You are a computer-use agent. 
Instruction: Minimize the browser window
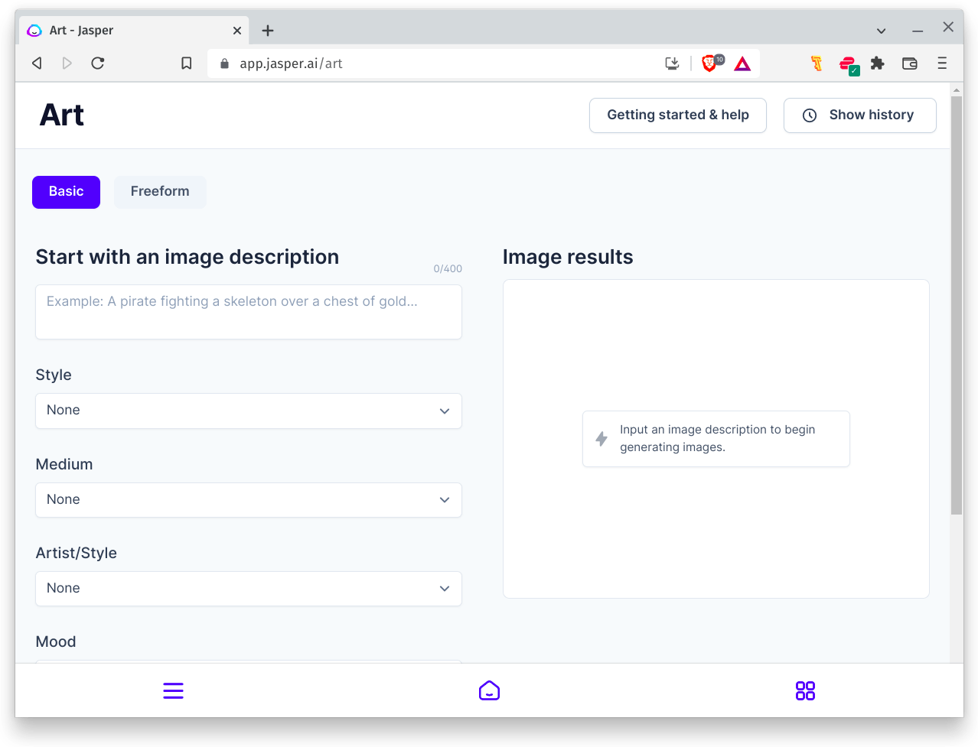point(918,31)
